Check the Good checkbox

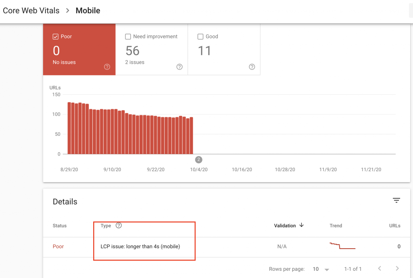(x=200, y=36)
